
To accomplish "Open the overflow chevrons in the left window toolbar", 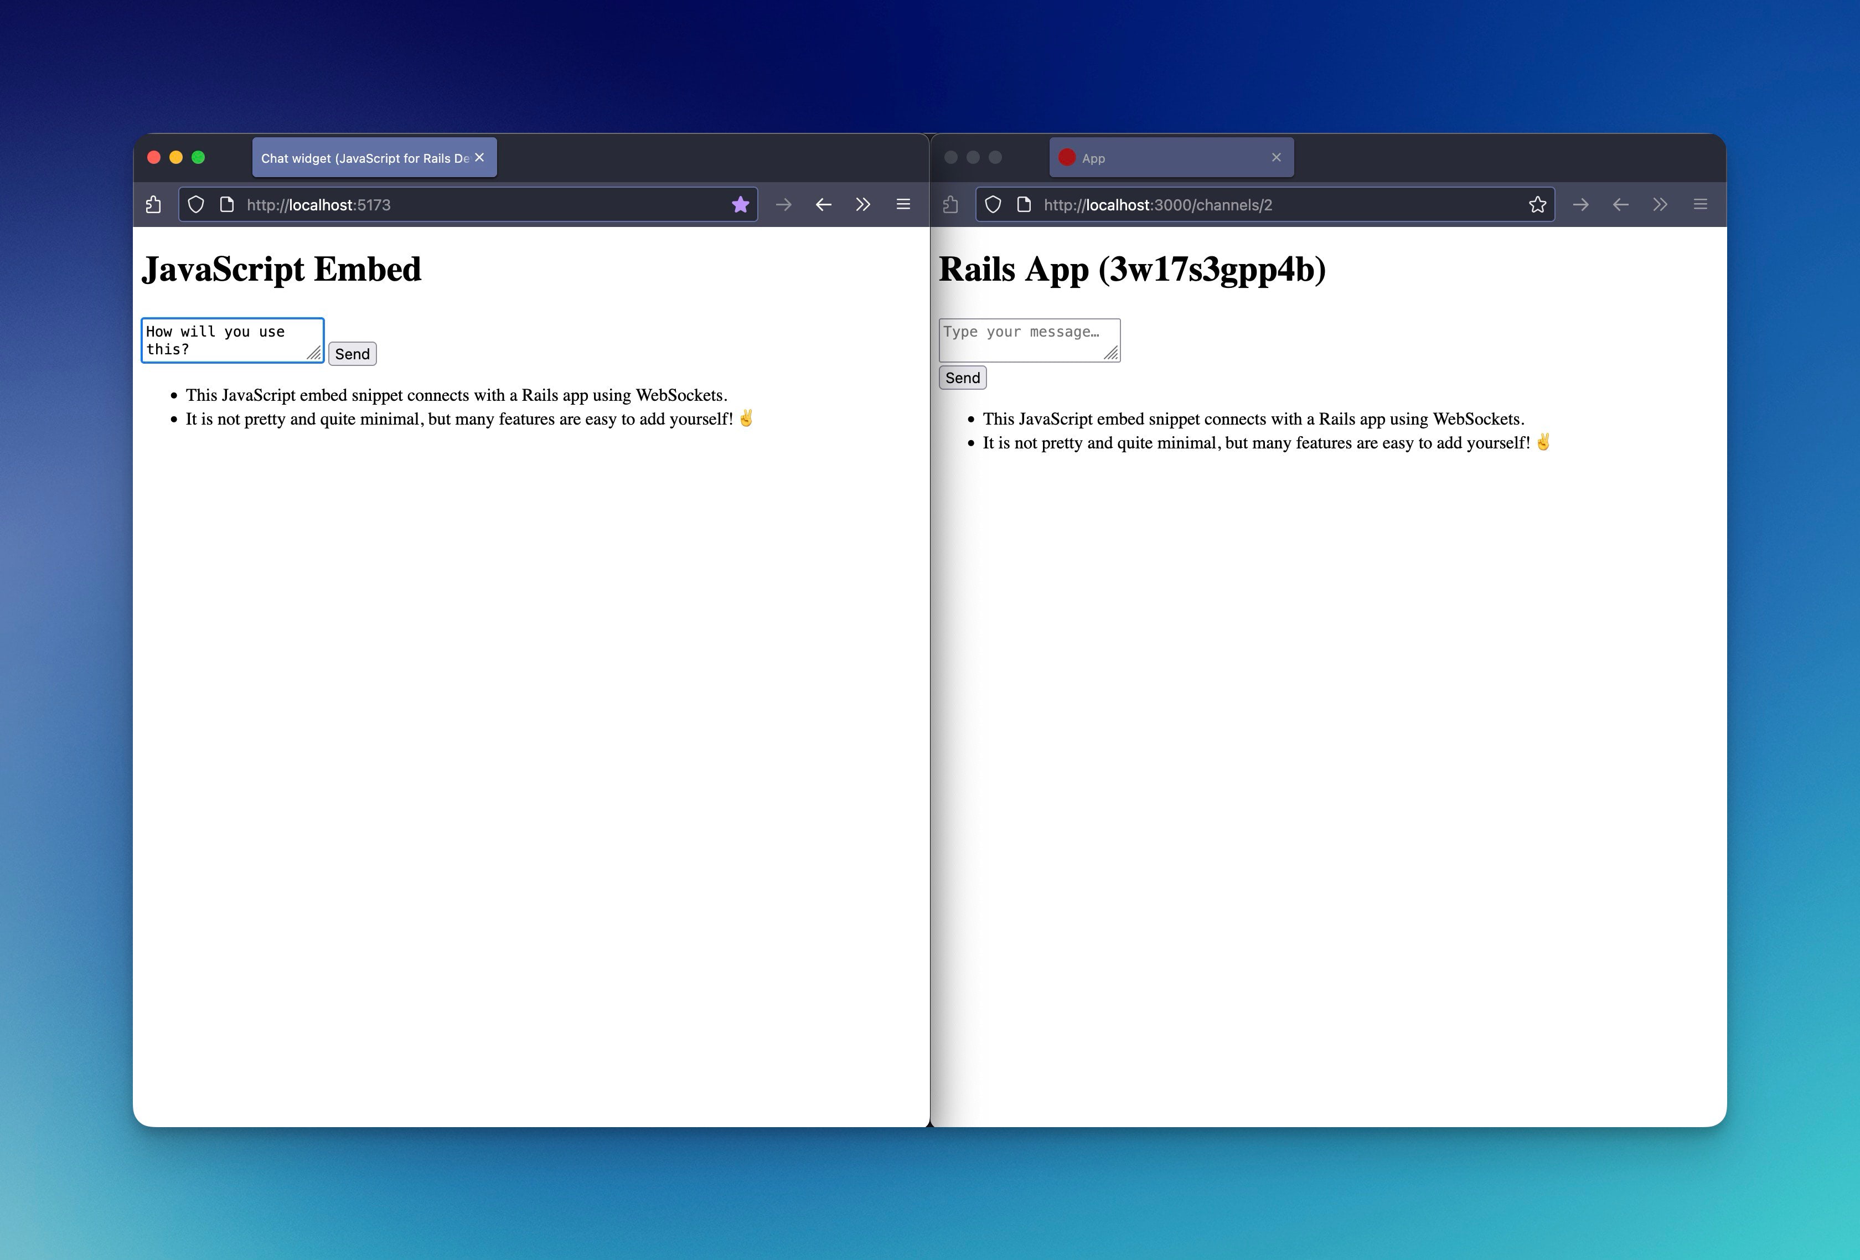I will [863, 205].
